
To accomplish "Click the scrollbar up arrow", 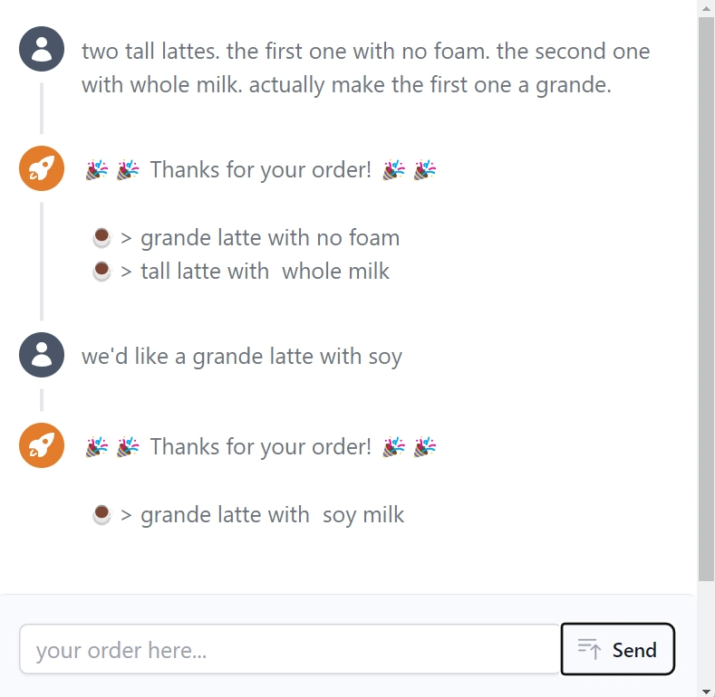I will pos(706,8).
